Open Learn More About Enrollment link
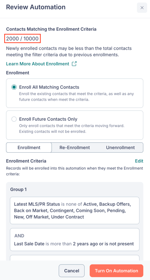The width and height of the screenshot is (150, 280). [38, 64]
